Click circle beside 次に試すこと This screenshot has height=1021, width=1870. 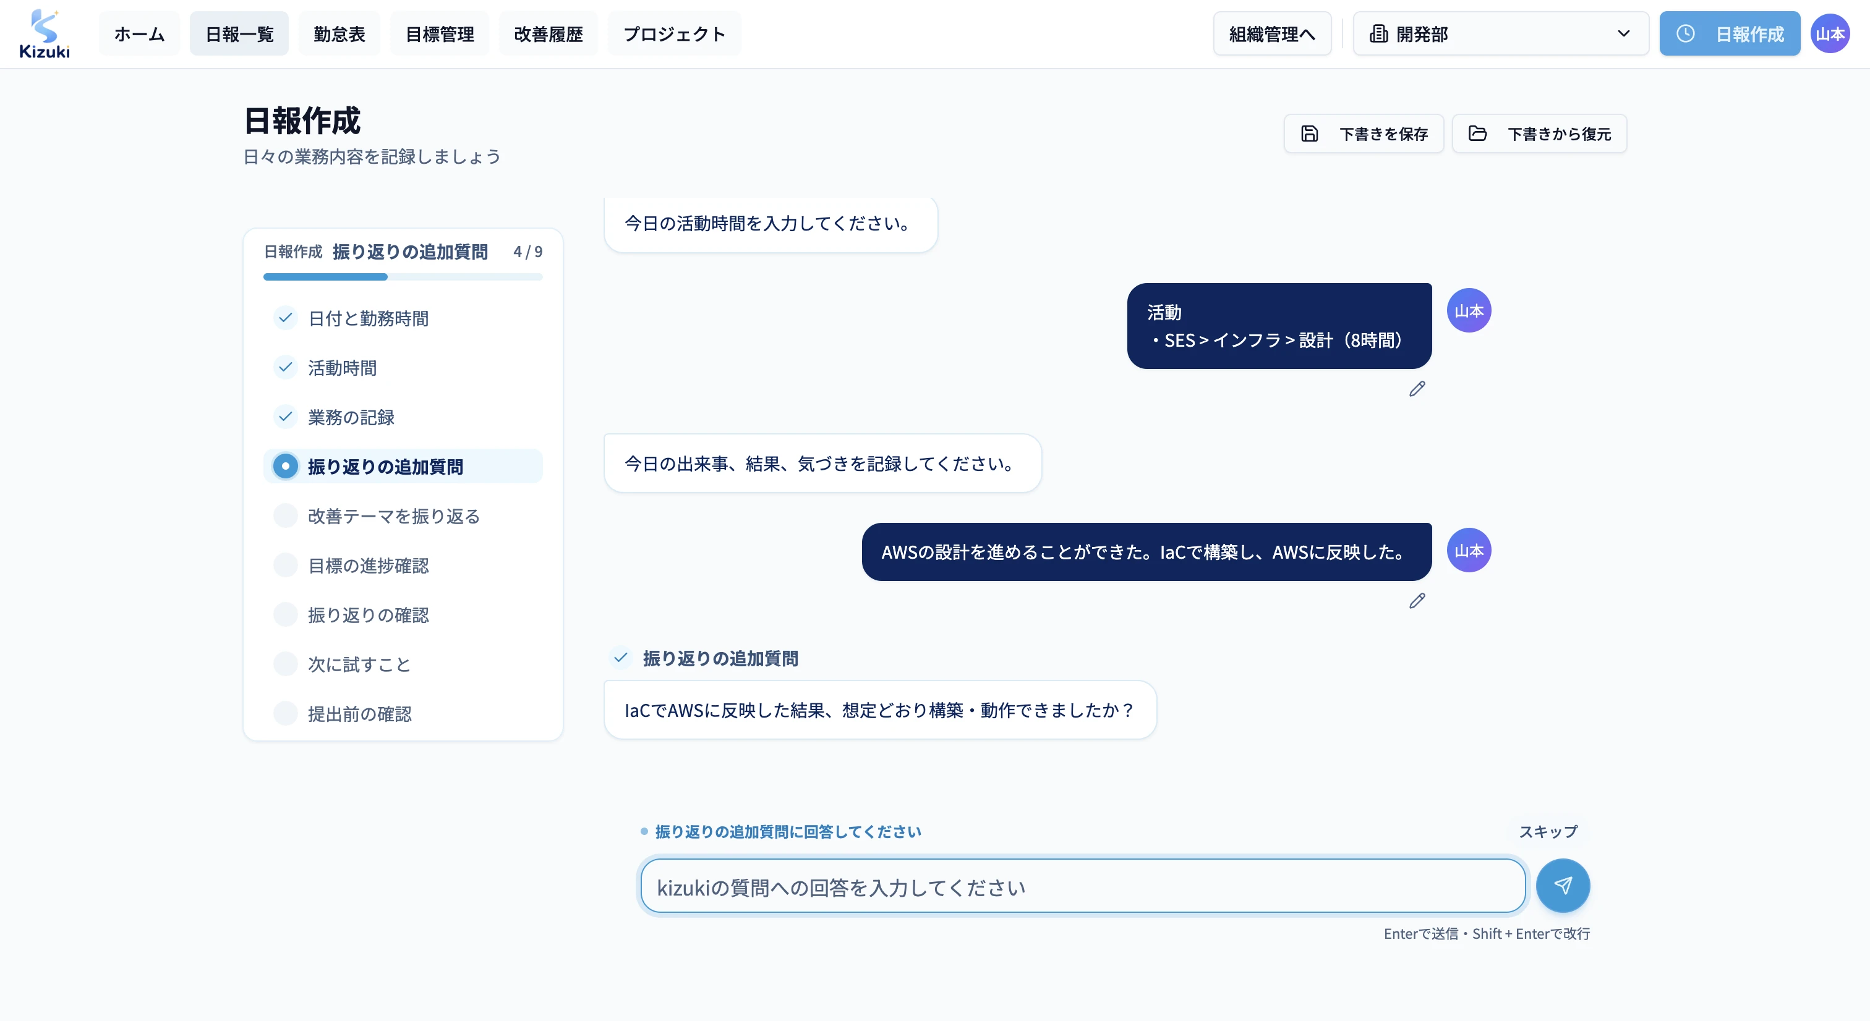(285, 664)
